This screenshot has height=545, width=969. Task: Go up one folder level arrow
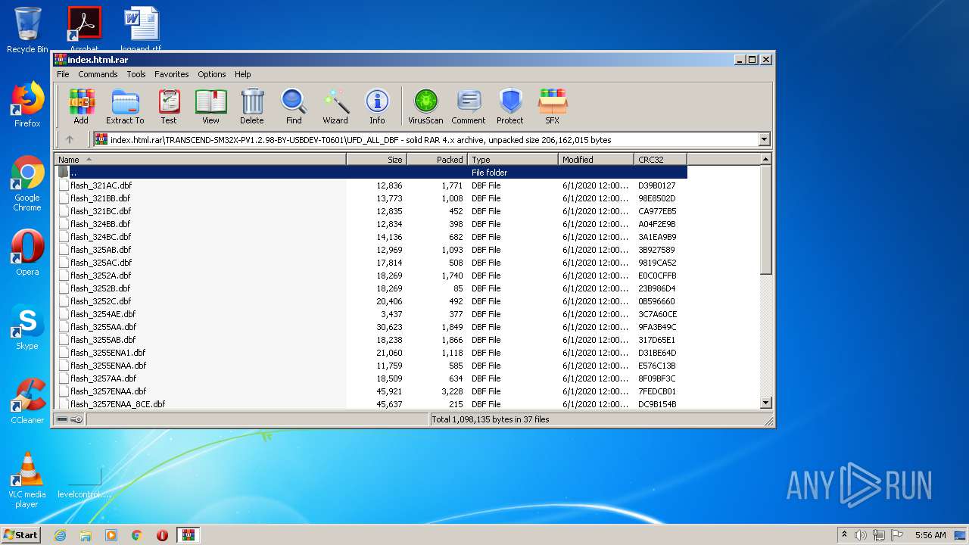pos(70,139)
